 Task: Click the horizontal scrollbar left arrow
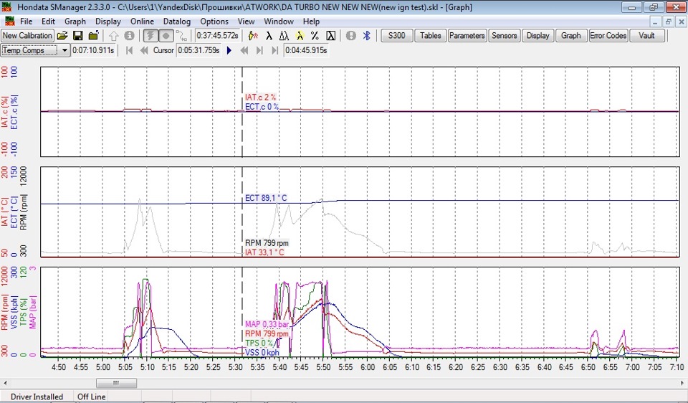[4, 383]
